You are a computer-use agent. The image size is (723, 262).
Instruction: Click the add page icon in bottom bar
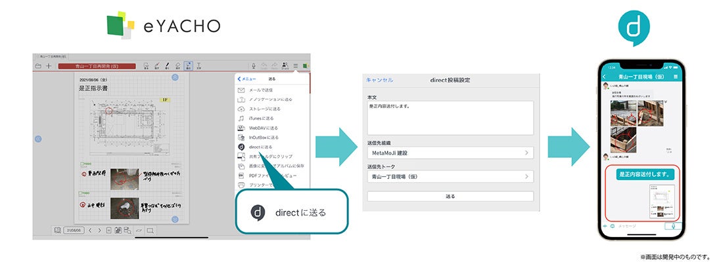coord(109,231)
